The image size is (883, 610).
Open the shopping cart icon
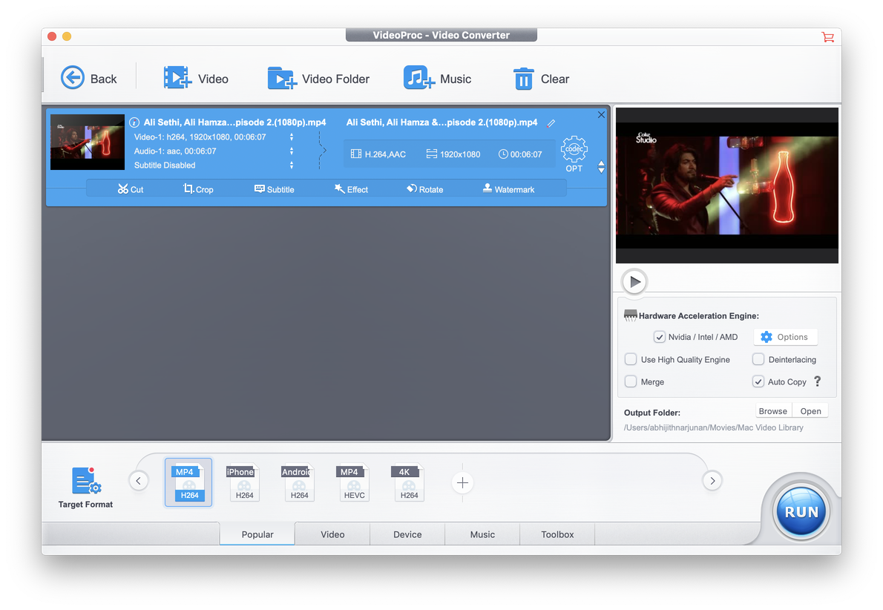[827, 37]
